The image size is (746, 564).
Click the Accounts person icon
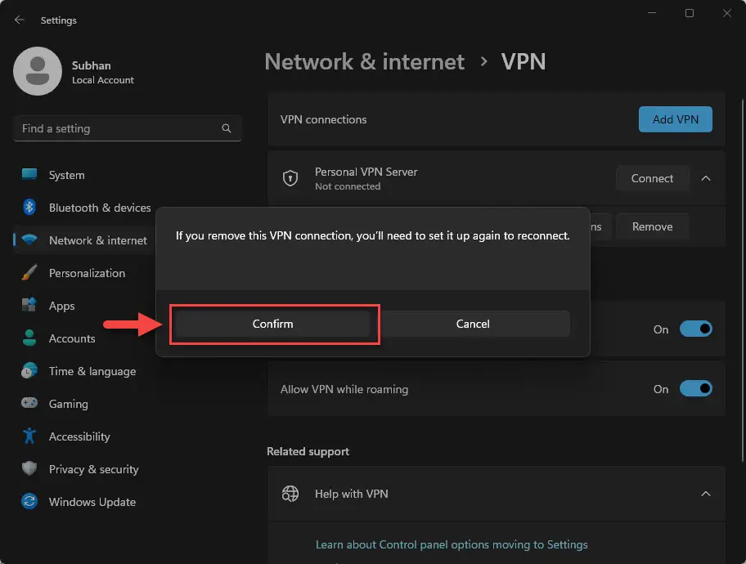pyautogui.click(x=29, y=338)
